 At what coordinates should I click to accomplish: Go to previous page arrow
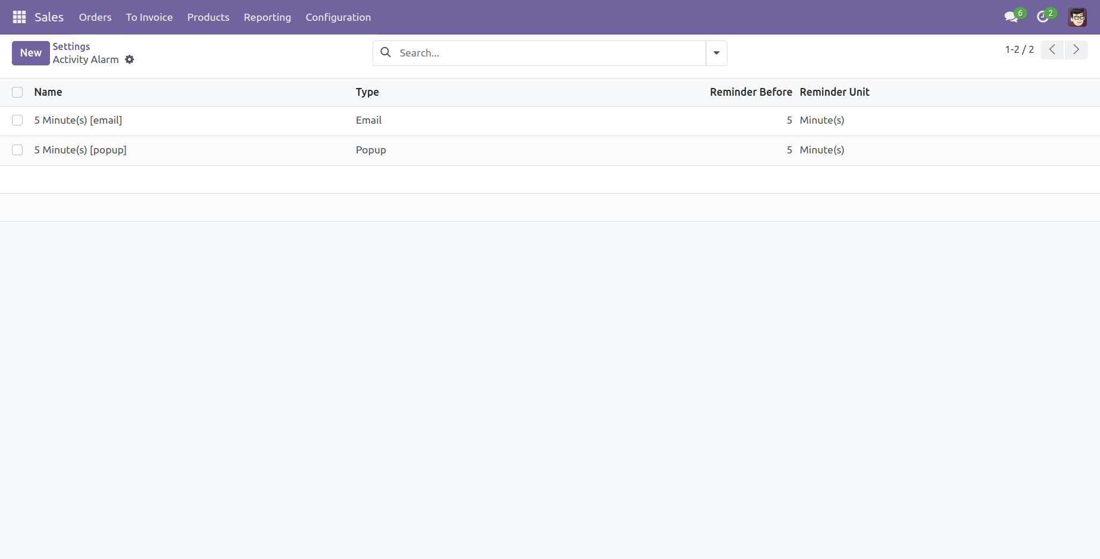(1052, 50)
